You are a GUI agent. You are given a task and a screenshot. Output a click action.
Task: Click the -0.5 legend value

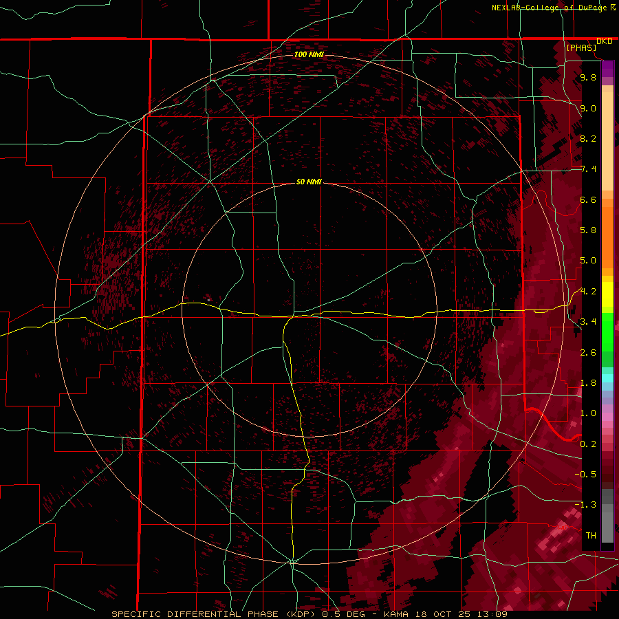(585, 475)
